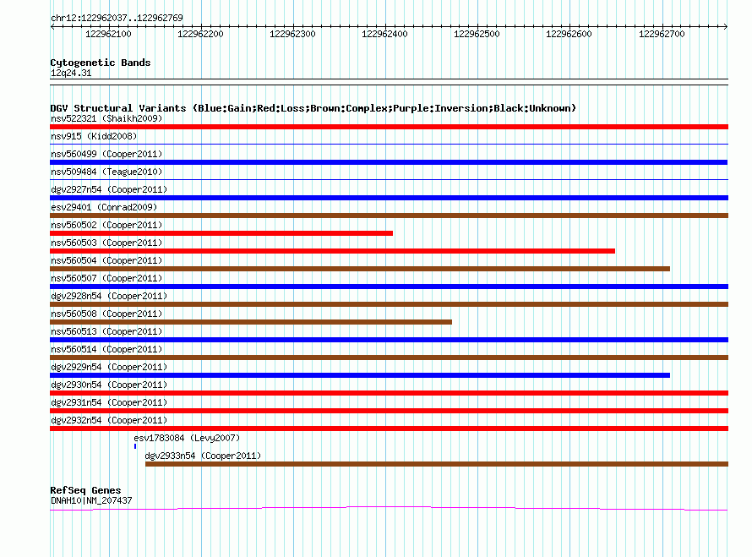Image resolution: width=752 pixels, height=557 pixels.
Task: Click the nsv560502 (Cooper2011) label
Action: pyautogui.click(x=106, y=225)
